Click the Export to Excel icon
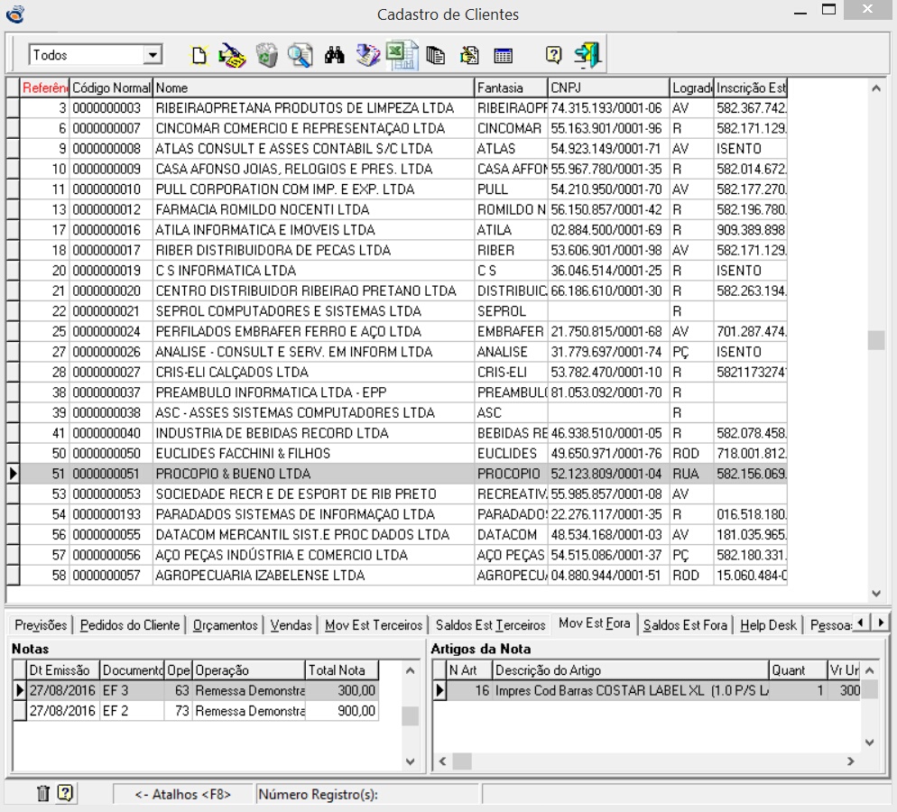The image size is (897, 812). point(402,55)
